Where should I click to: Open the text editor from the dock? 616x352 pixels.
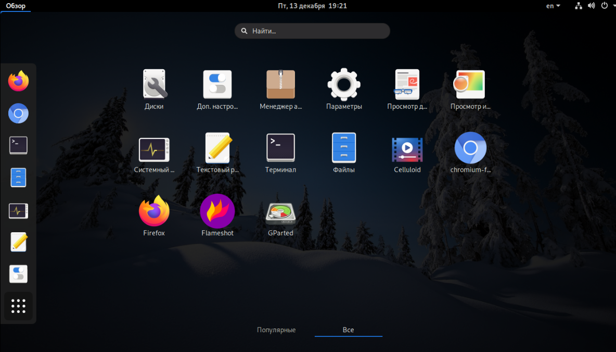pyautogui.click(x=18, y=242)
